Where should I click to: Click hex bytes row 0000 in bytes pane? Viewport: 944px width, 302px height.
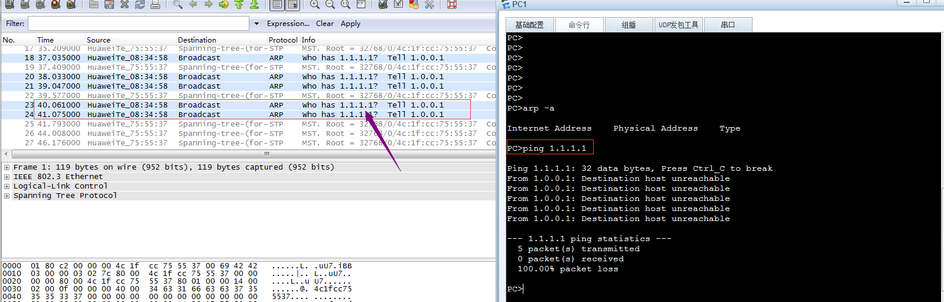[x=177, y=266]
